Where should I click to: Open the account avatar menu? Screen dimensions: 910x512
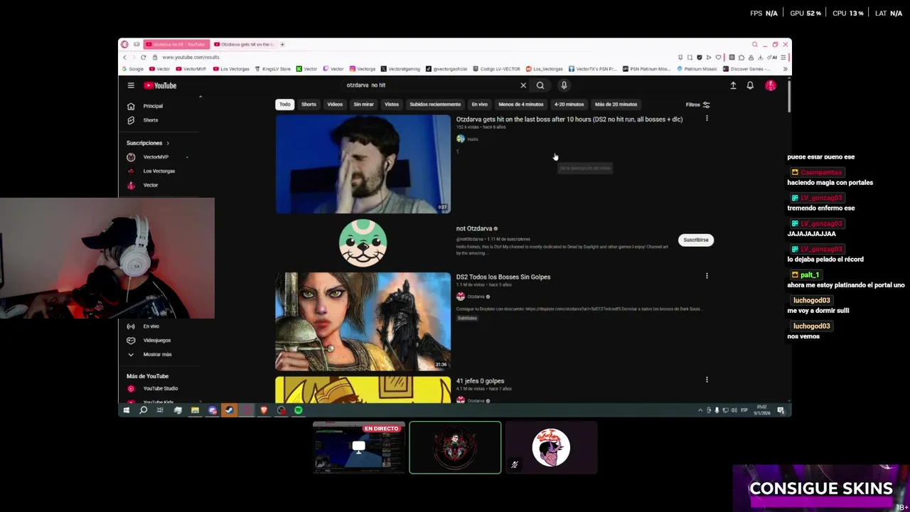pyautogui.click(x=771, y=85)
